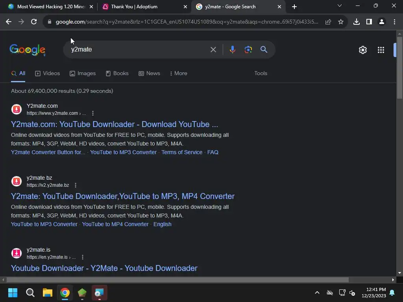Open taskbar Search
Screen dimensions: 403x302
pyautogui.click(x=30, y=293)
